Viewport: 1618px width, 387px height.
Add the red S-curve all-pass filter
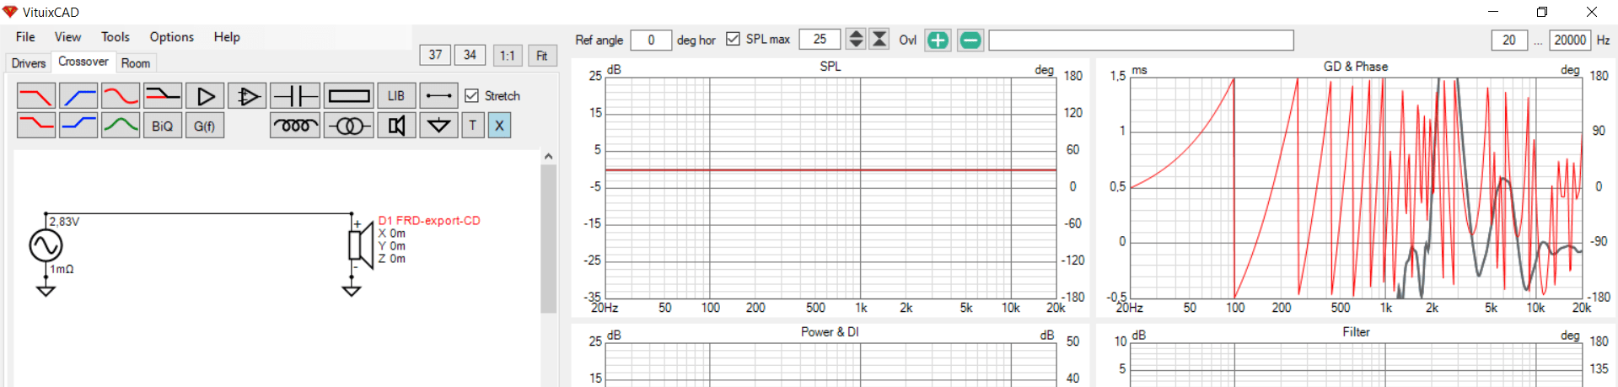point(121,96)
